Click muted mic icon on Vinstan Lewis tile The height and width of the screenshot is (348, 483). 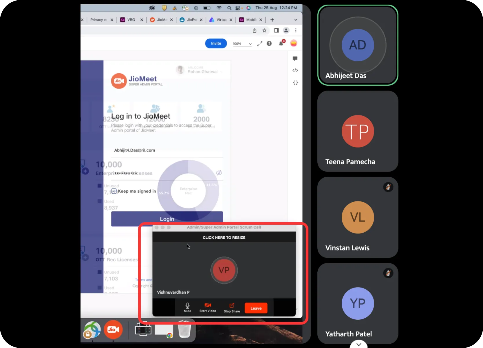[x=388, y=187]
